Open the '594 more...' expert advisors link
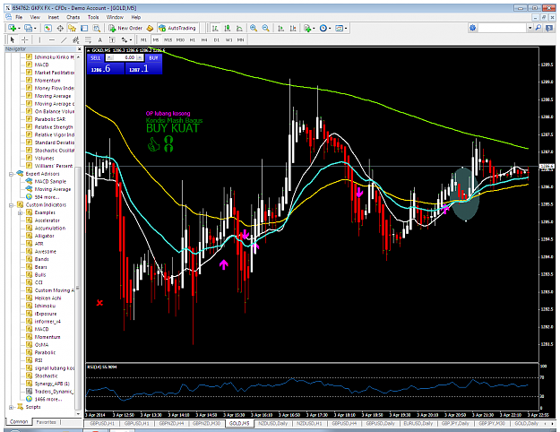560x432 pixels. point(47,197)
